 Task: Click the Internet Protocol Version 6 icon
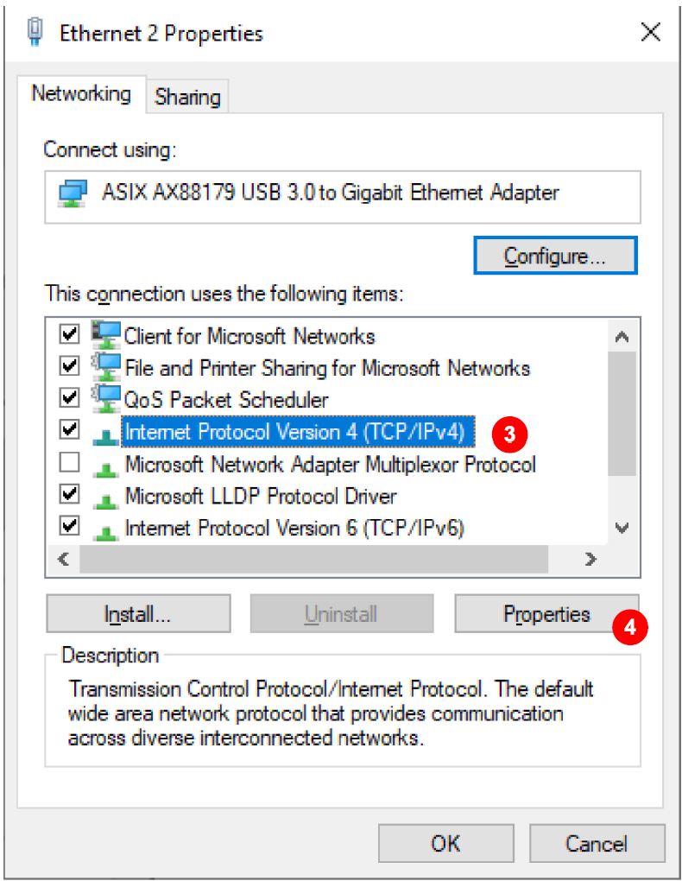click(107, 529)
